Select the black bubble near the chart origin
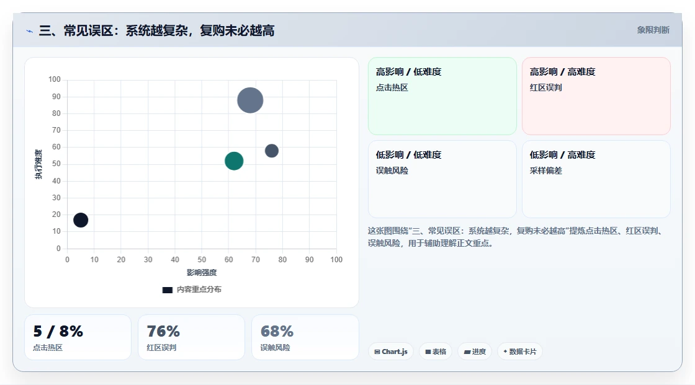The image size is (695, 385). pos(81,219)
